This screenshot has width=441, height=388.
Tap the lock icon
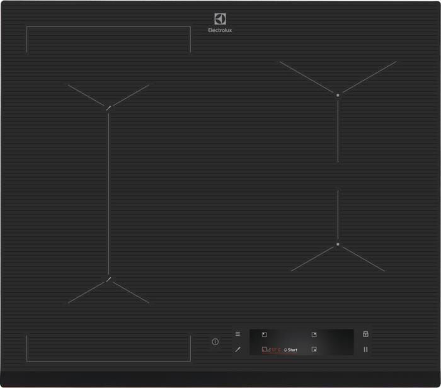click(x=365, y=334)
